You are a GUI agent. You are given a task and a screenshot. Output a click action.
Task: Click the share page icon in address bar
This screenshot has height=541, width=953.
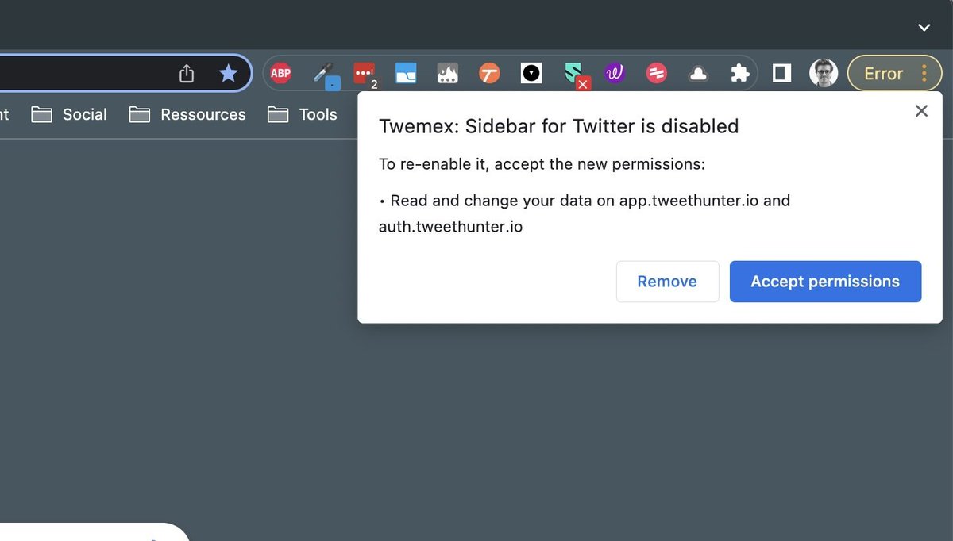tap(187, 74)
